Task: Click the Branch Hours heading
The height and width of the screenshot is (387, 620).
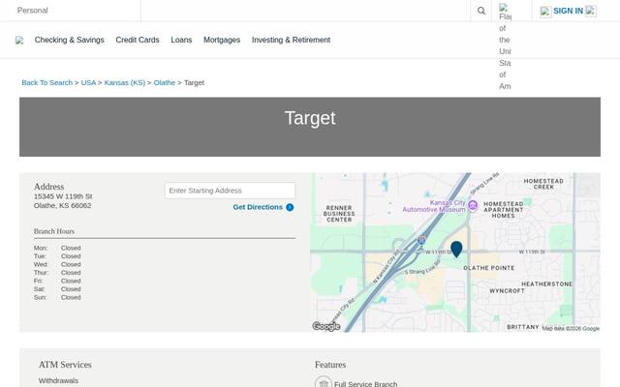Action: [54, 231]
